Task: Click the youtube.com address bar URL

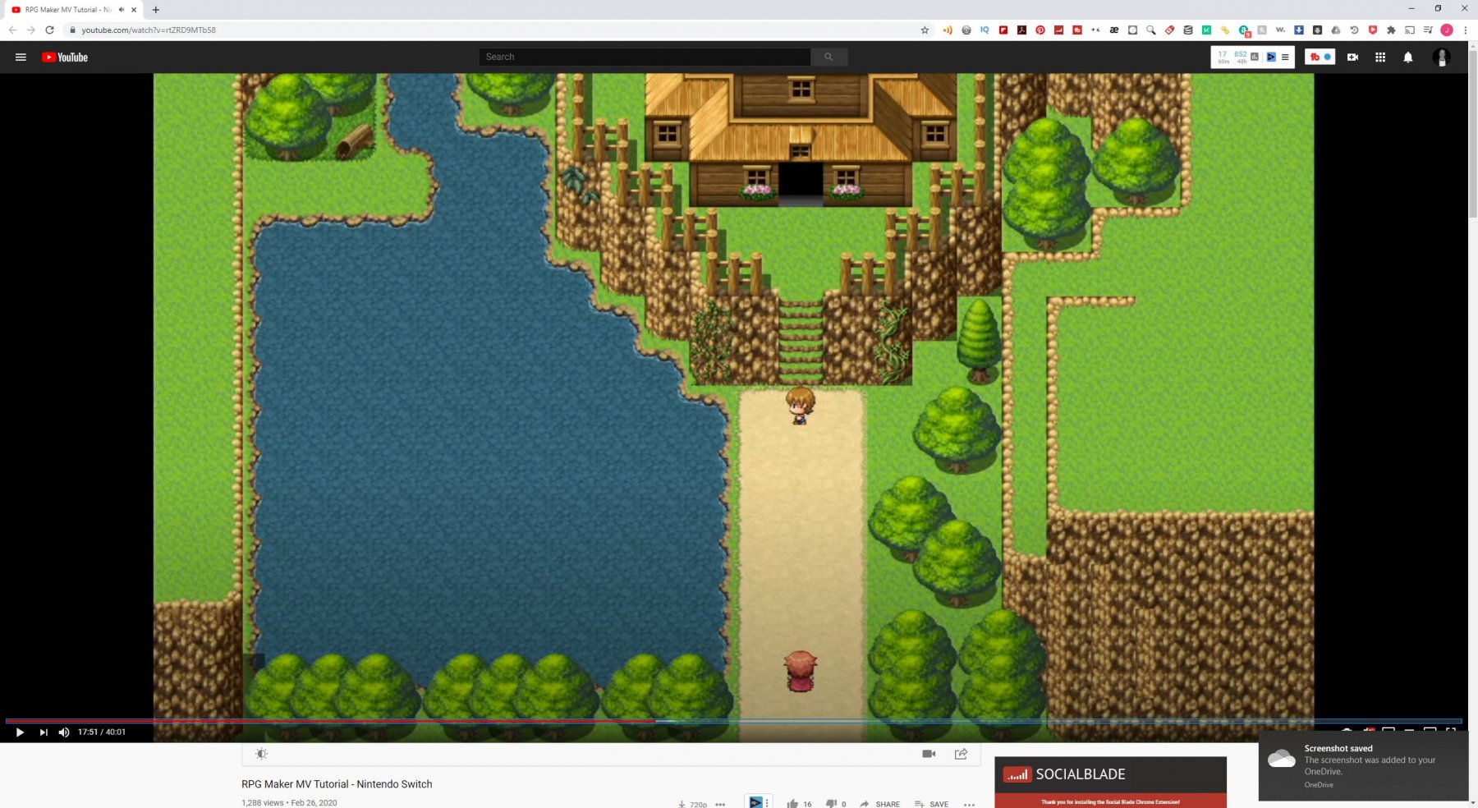Action: pyautogui.click(x=149, y=30)
